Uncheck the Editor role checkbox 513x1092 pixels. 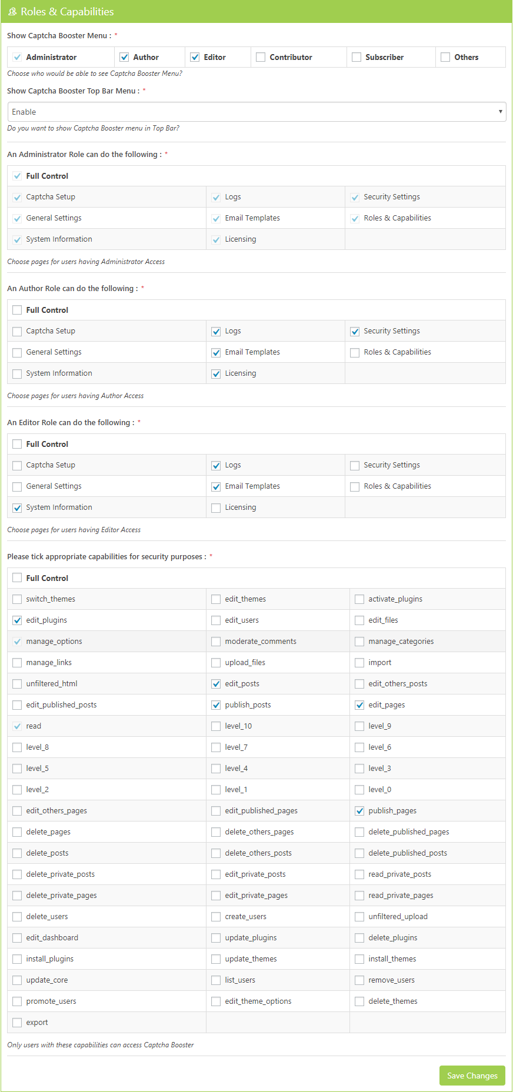(x=195, y=57)
